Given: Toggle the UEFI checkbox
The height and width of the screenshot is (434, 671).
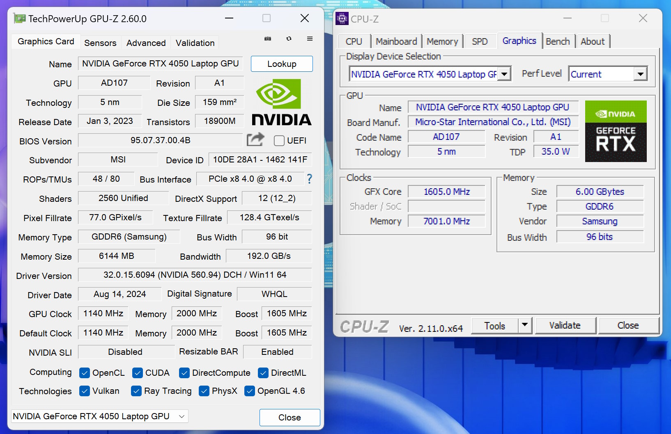Looking at the screenshot, I should coord(279,141).
